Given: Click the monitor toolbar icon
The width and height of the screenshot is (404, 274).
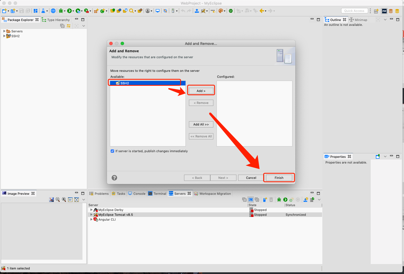Looking at the screenshot, I should point(157,11).
